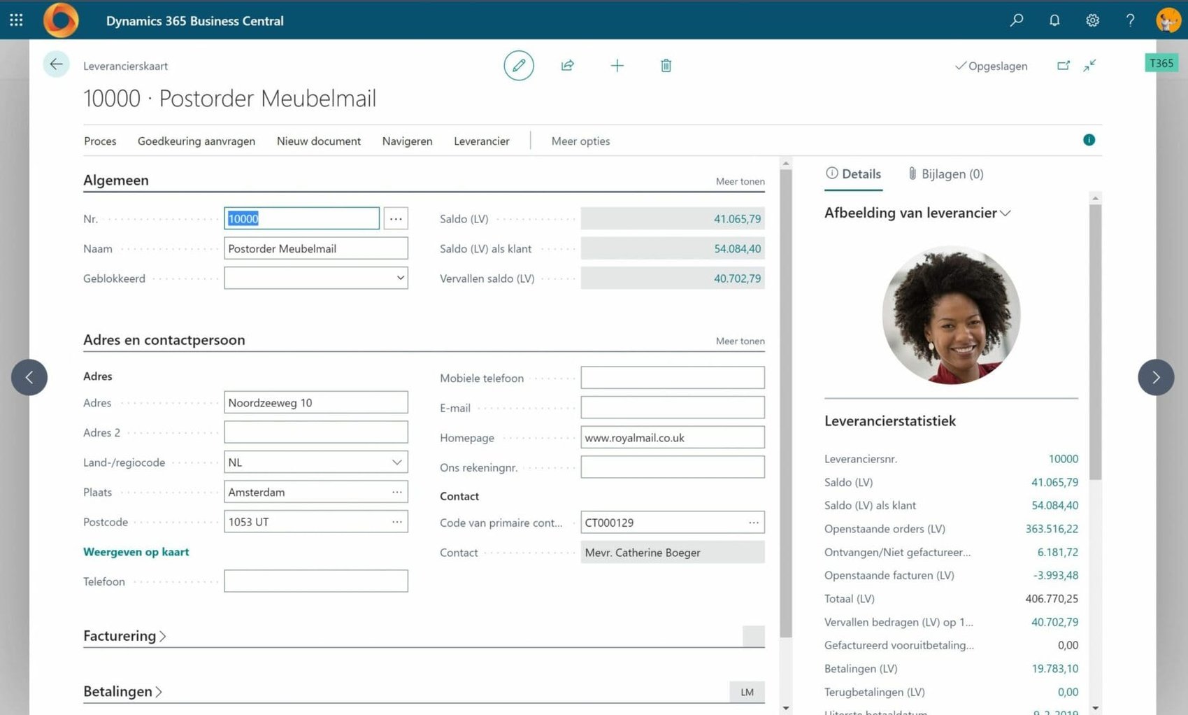Click the Homepage field
Screen dimensions: 1188x715
click(673, 437)
